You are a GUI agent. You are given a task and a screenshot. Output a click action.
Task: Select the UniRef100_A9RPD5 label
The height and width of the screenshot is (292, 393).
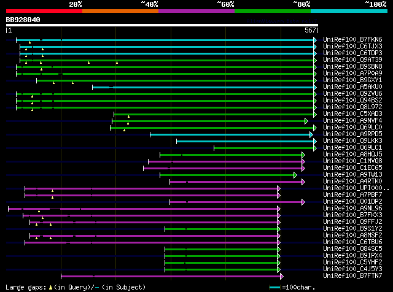pyautogui.click(x=352, y=134)
